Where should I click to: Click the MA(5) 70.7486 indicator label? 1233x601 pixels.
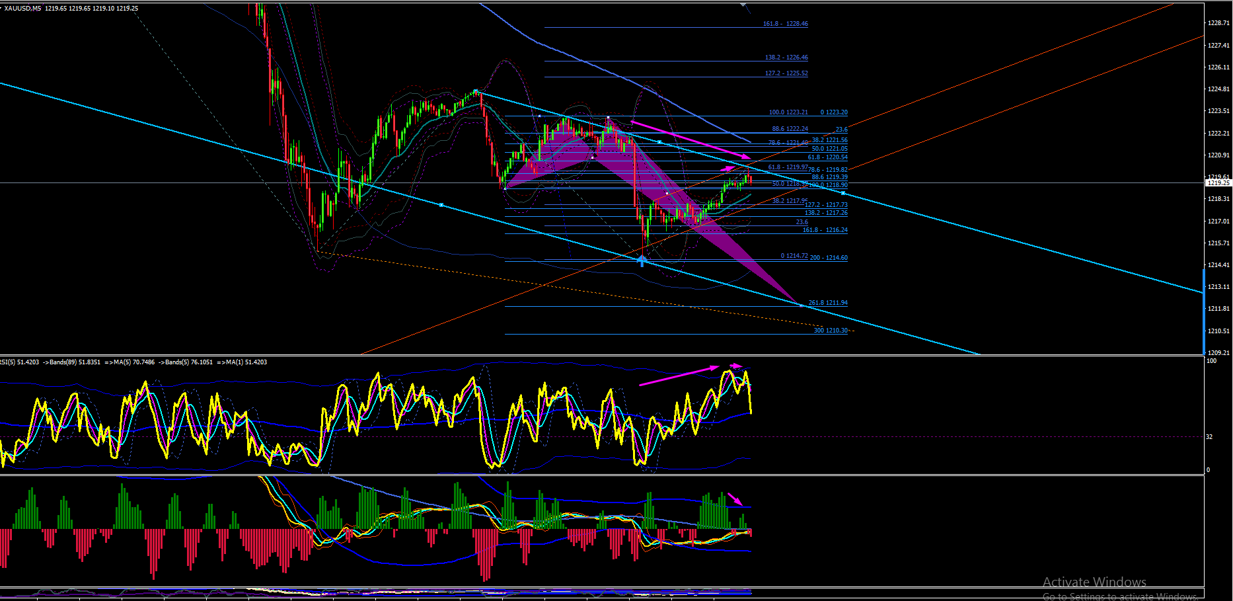[134, 362]
